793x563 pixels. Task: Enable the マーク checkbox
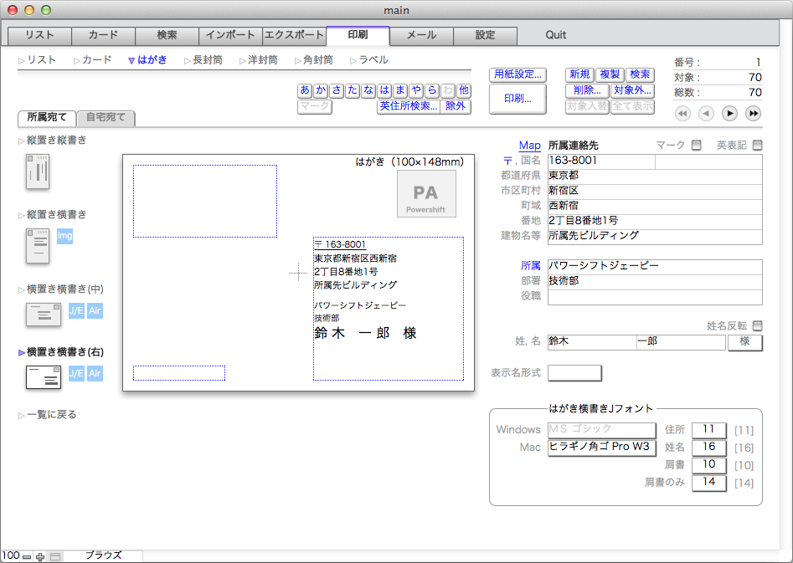tap(696, 146)
